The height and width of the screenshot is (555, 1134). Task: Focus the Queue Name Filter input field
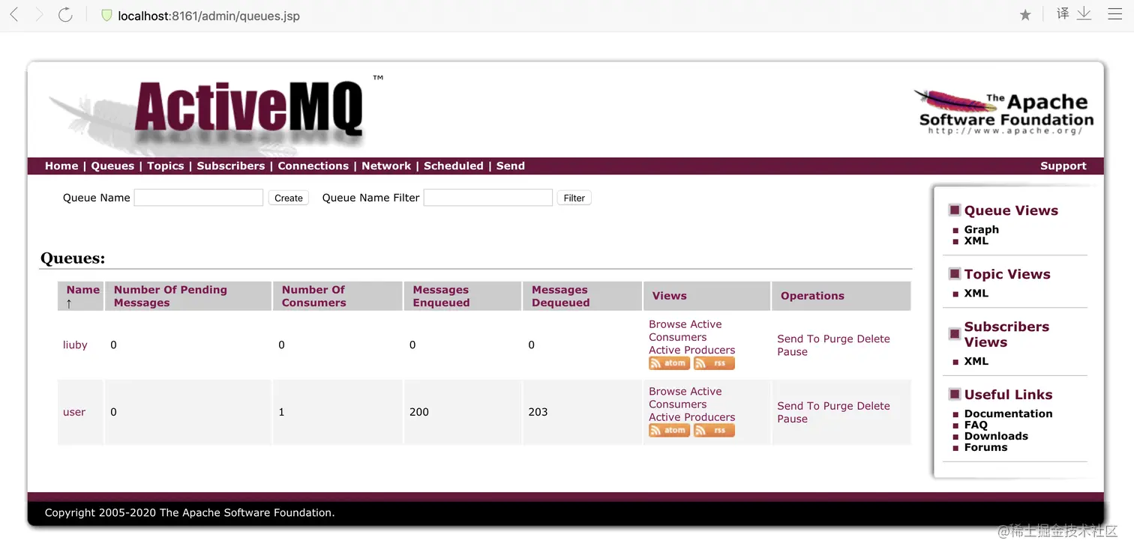point(488,198)
